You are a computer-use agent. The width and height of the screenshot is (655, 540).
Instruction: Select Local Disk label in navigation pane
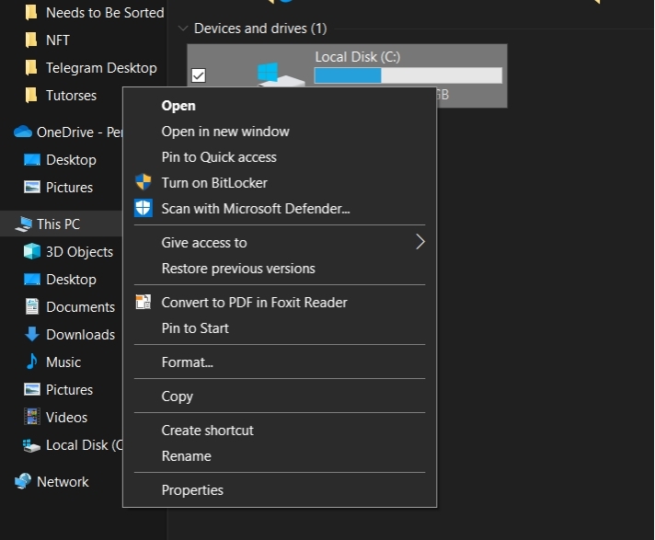point(85,445)
